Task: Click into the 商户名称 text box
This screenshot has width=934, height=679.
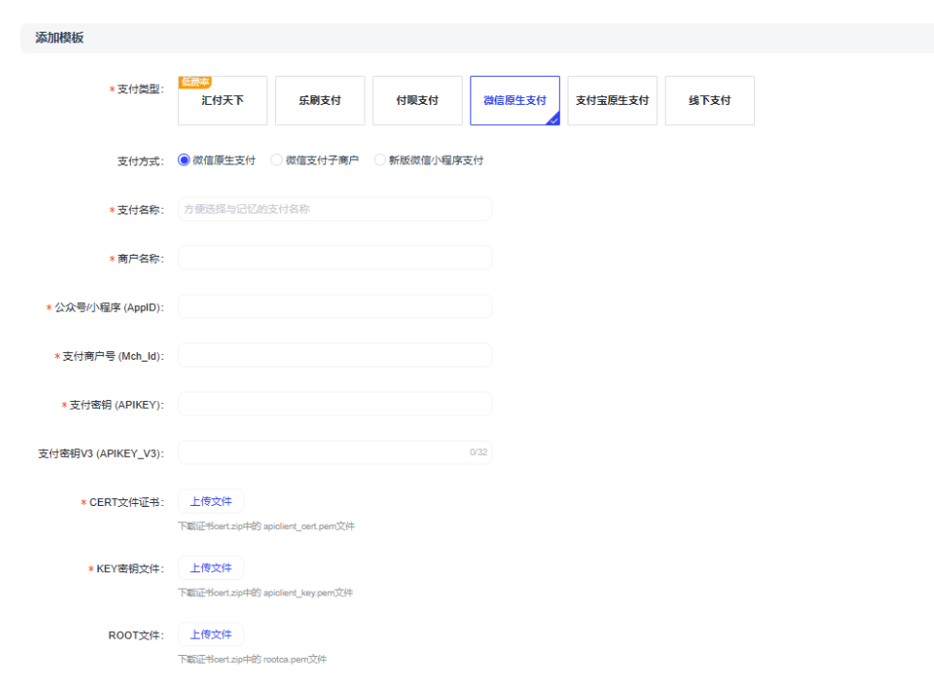Action: click(x=335, y=258)
